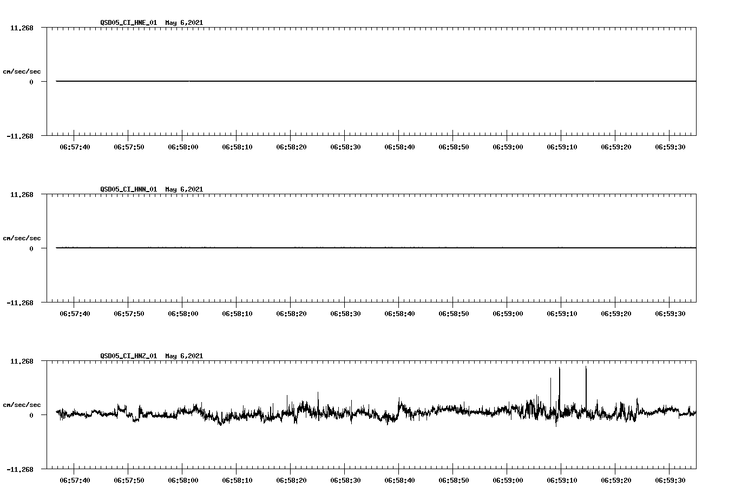Select the May 6,2021 date label on top plot
The image size is (735, 500).
pyautogui.click(x=183, y=23)
